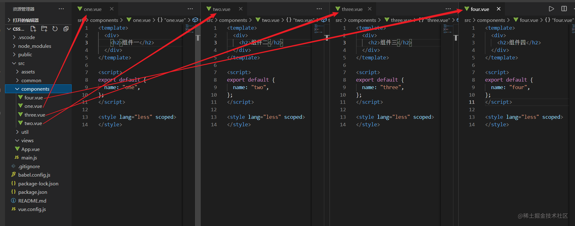
Task: Close the three.vue tab
Action: pos(370,9)
